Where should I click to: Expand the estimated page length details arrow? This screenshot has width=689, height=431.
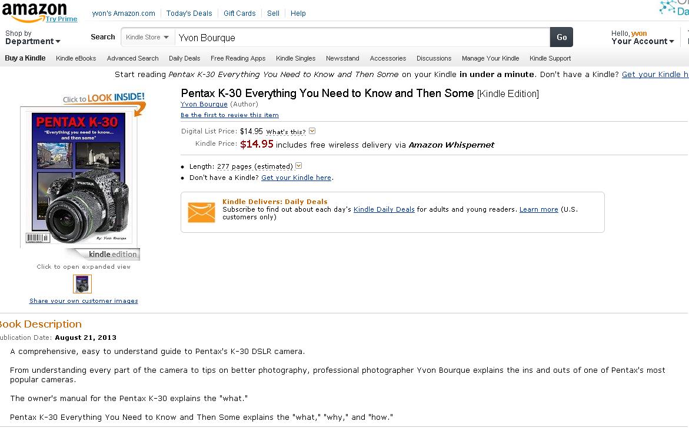[299, 166]
